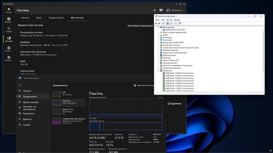The width and height of the screenshot is (273, 153).
Task: Click the Device Manager vertical scrollbar
Action: click(263, 51)
